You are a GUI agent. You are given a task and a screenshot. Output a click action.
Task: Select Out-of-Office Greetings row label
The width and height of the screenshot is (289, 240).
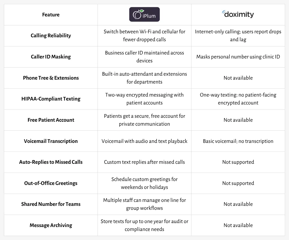pos(51,183)
